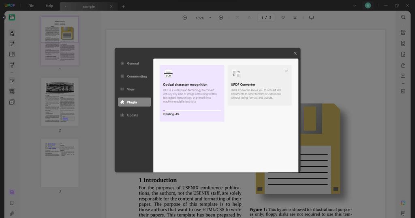Open the Bookmarks panel
415x218 pixels.
[12, 203]
